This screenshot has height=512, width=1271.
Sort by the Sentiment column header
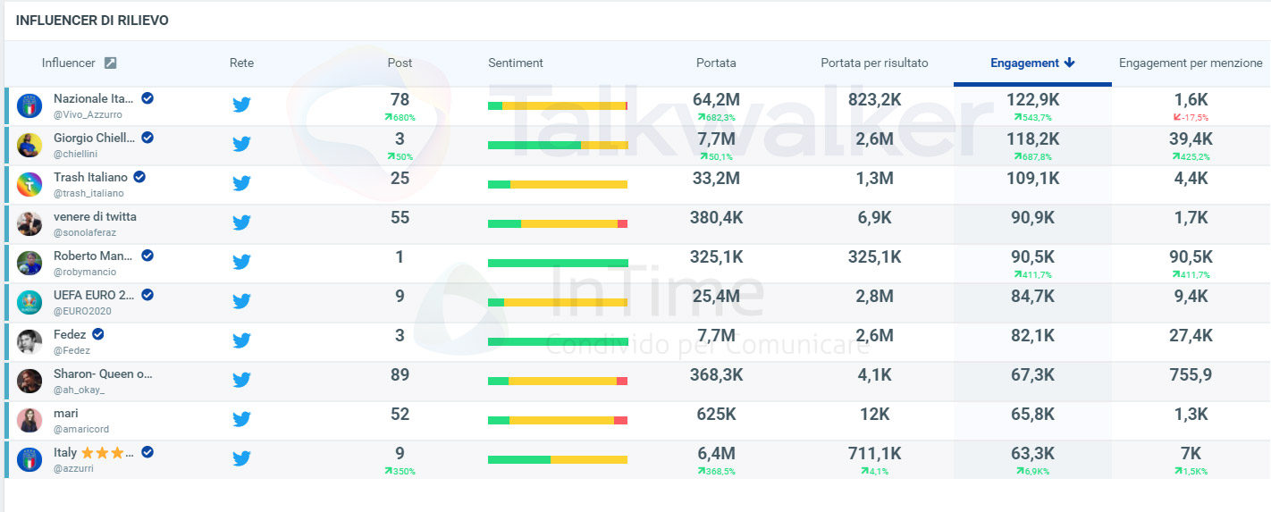point(516,63)
